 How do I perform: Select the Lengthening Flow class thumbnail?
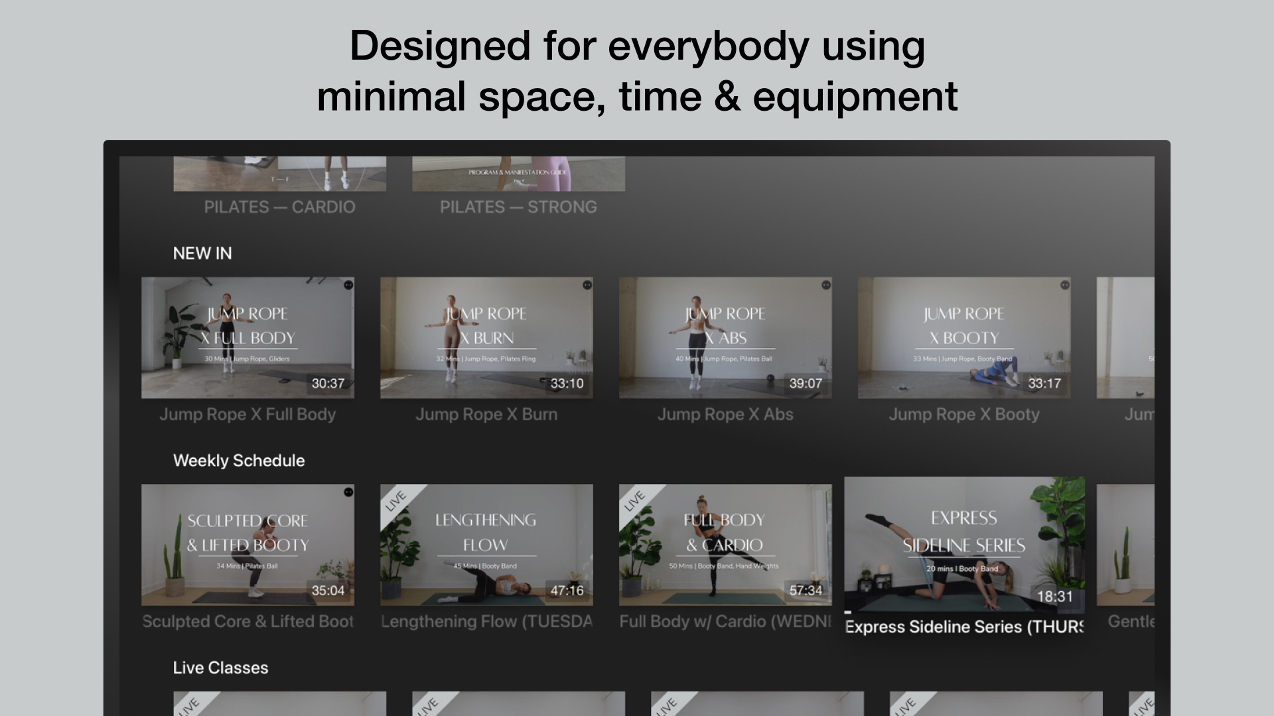coord(486,545)
